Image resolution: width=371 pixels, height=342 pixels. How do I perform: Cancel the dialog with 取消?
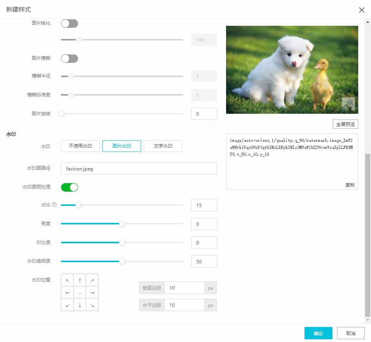pyautogui.click(x=350, y=333)
